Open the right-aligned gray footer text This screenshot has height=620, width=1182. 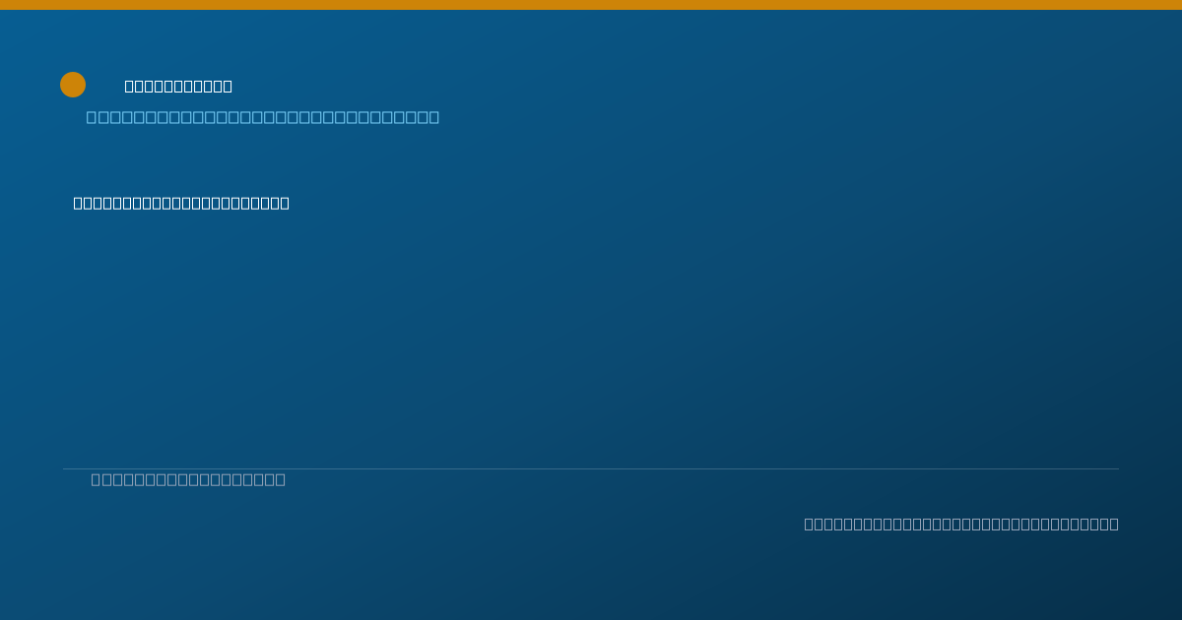961,524
